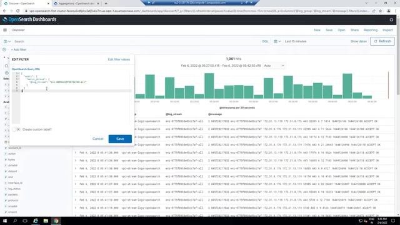Bookmark this page star icon

(381, 11)
